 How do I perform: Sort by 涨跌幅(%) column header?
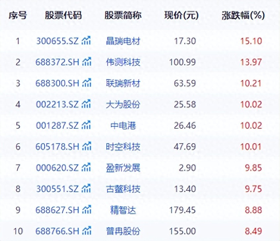click(243, 16)
